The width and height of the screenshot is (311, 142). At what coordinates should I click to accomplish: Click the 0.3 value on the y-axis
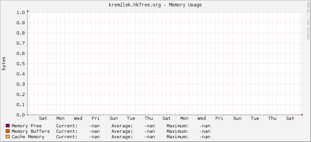pyautogui.click(x=20, y=84)
